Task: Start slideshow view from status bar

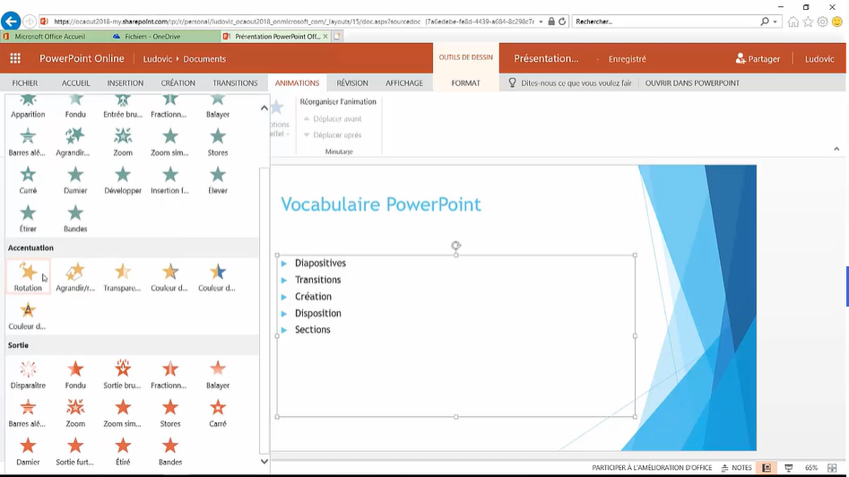Action: click(789, 468)
